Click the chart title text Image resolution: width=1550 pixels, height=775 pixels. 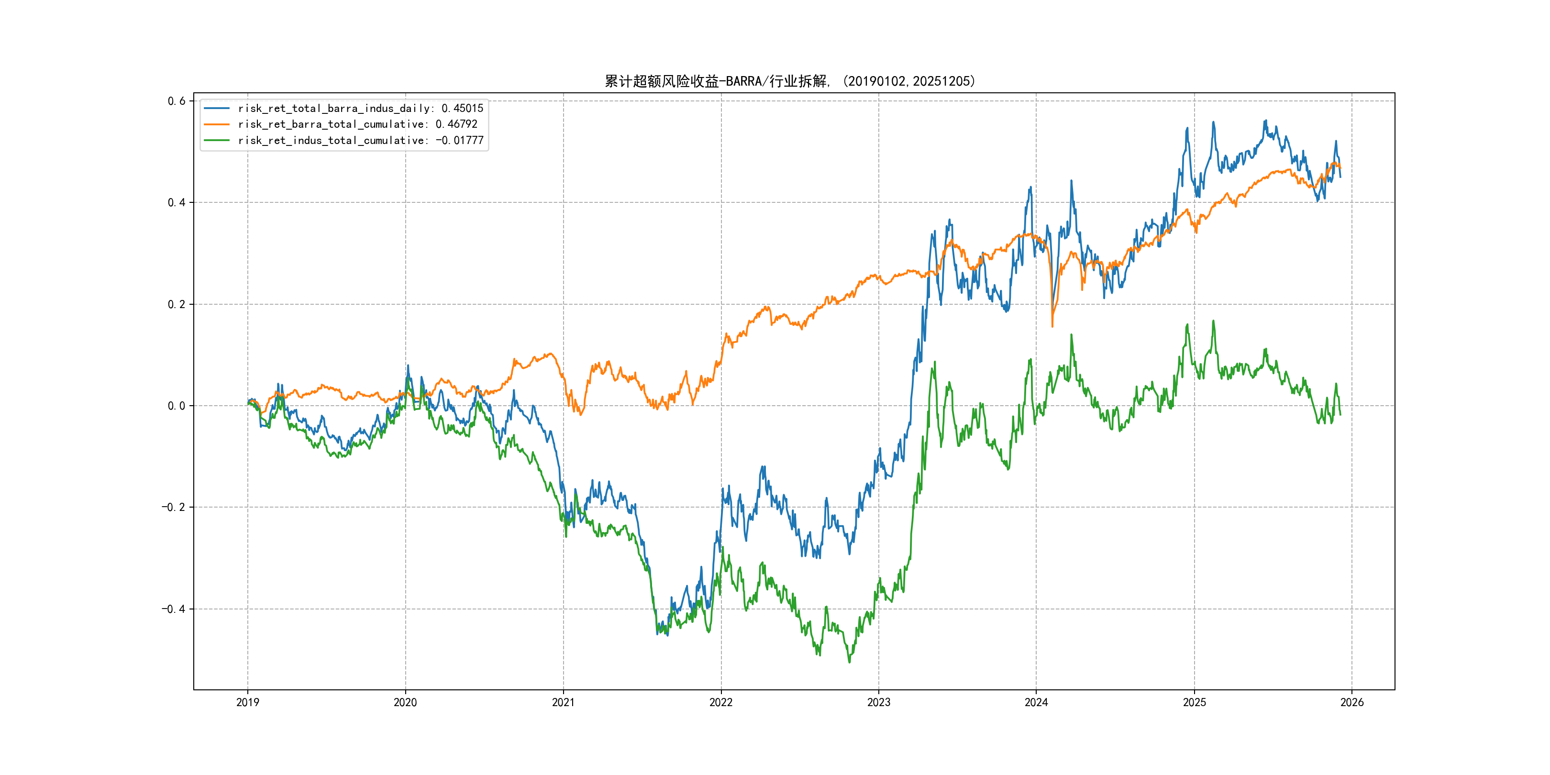pos(789,81)
